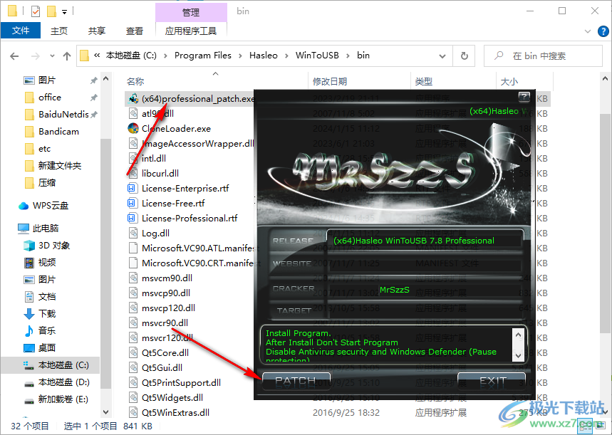612x435 pixels.
Task: Expand the address bar history dropdown
Action: 442,56
